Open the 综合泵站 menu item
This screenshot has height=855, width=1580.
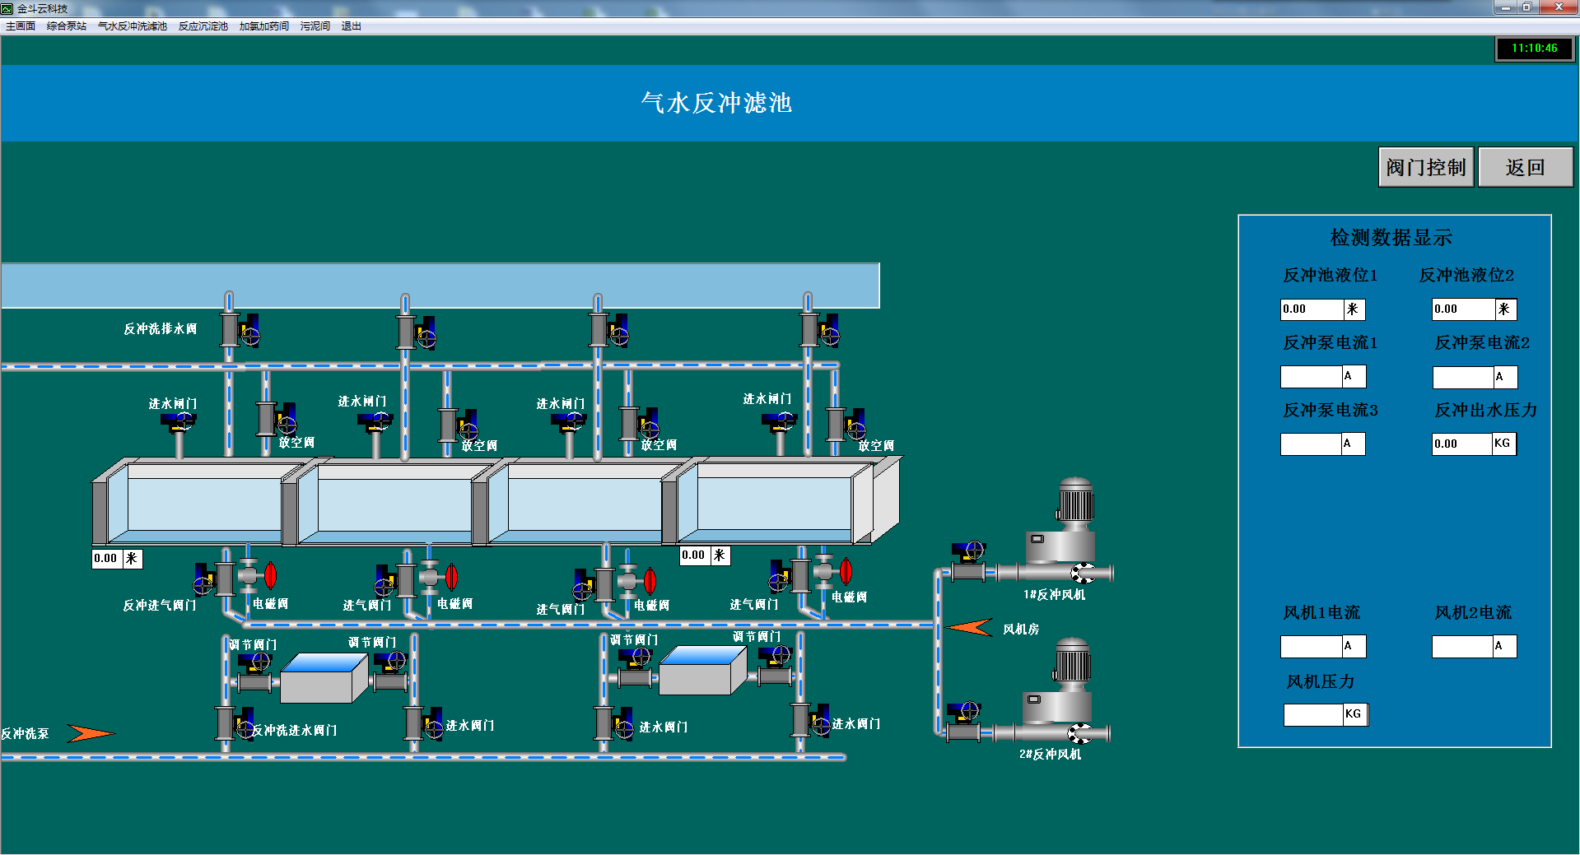click(x=67, y=26)
